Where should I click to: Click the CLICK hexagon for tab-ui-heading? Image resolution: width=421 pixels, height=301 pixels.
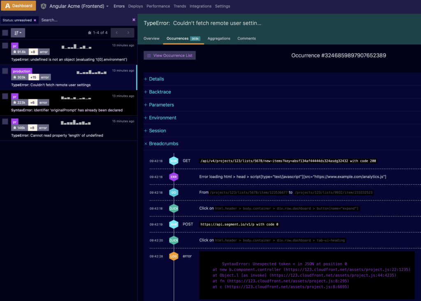pos(174,240)
